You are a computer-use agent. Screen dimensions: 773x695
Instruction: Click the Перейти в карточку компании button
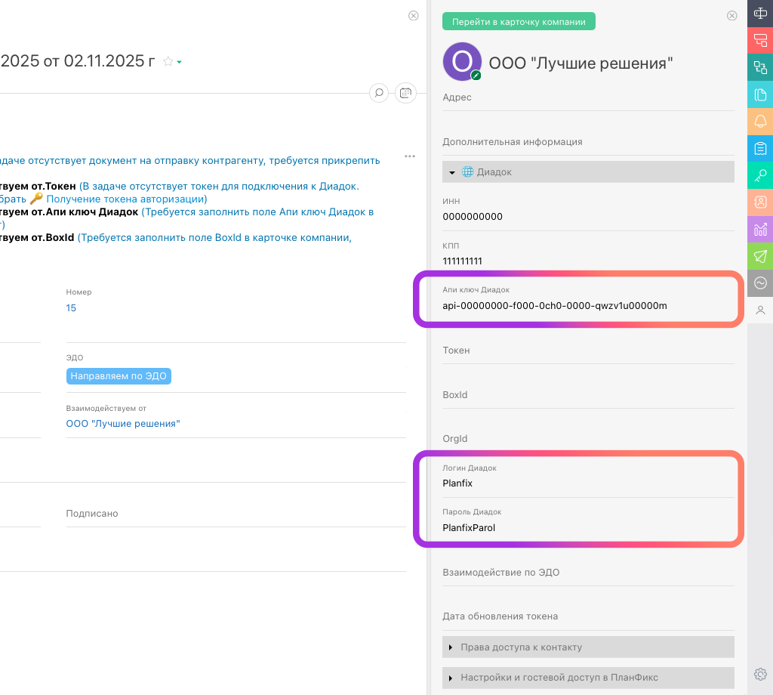click(x=519, y=22)
